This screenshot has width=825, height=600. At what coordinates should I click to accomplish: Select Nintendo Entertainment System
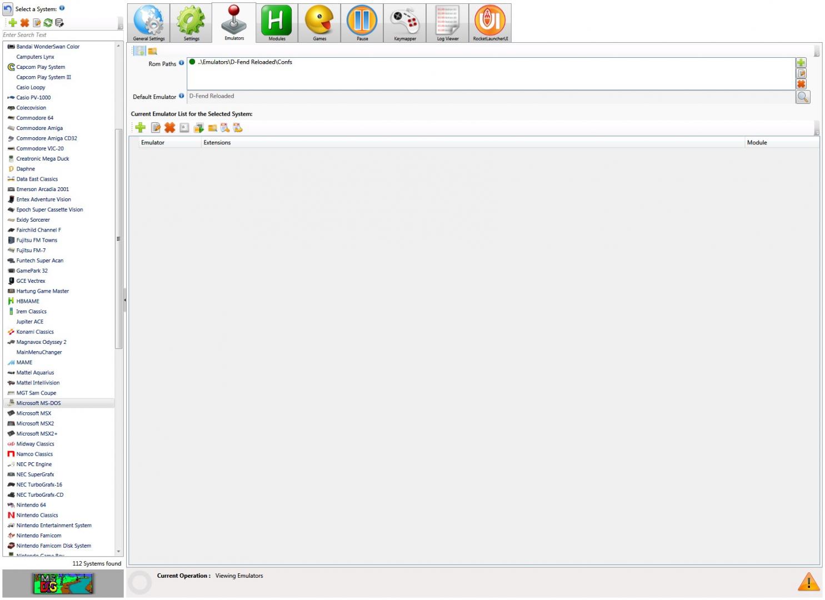pyautogui.click(x=54, y=526)
